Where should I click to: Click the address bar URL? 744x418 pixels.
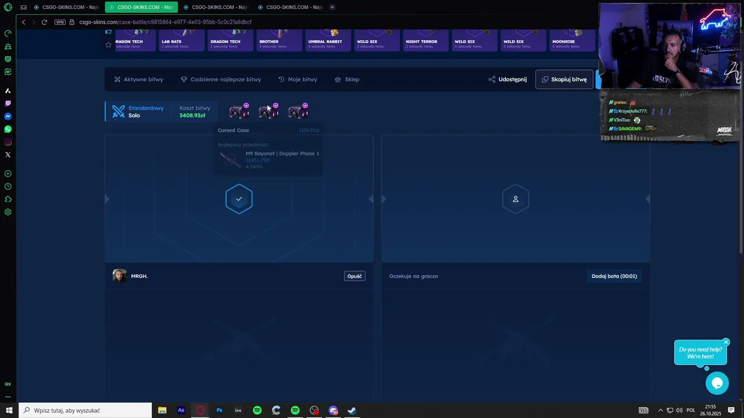coord(166,22)
